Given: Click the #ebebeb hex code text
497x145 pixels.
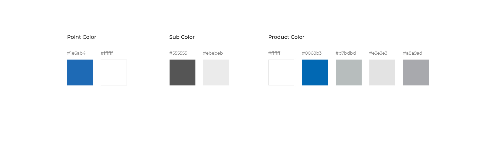Looking at the screenshot, I should pos(213,53).
